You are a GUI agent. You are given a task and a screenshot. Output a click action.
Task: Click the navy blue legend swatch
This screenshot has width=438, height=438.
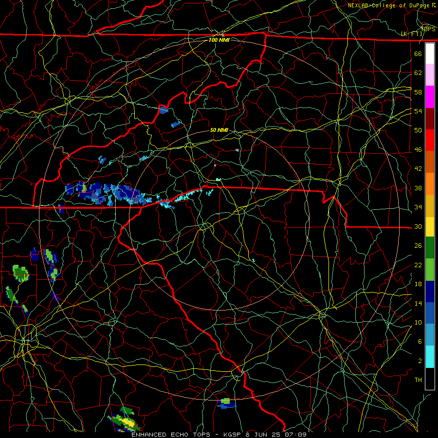(x=430, y=292)
